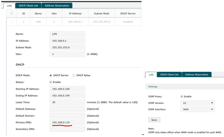Select the LAN tab in the left panel
Screen dimensions: 224x137
pyautogui.click(x=9, y=6)
